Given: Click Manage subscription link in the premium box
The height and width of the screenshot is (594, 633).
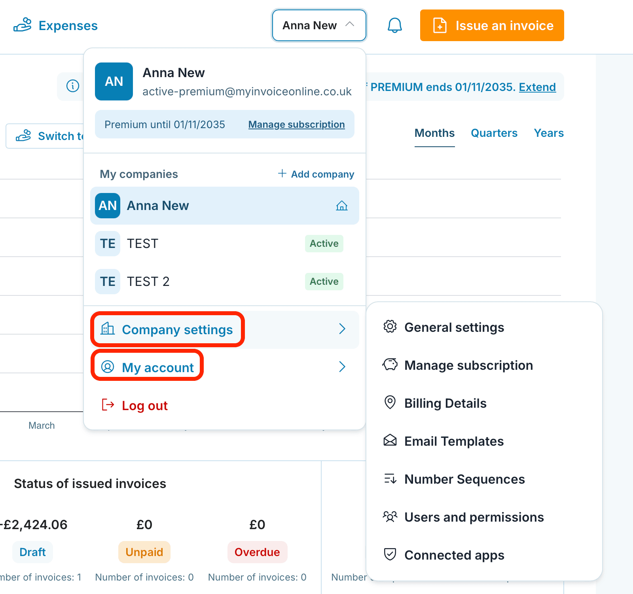Looking at the screenshot, I should click(296, 125).
